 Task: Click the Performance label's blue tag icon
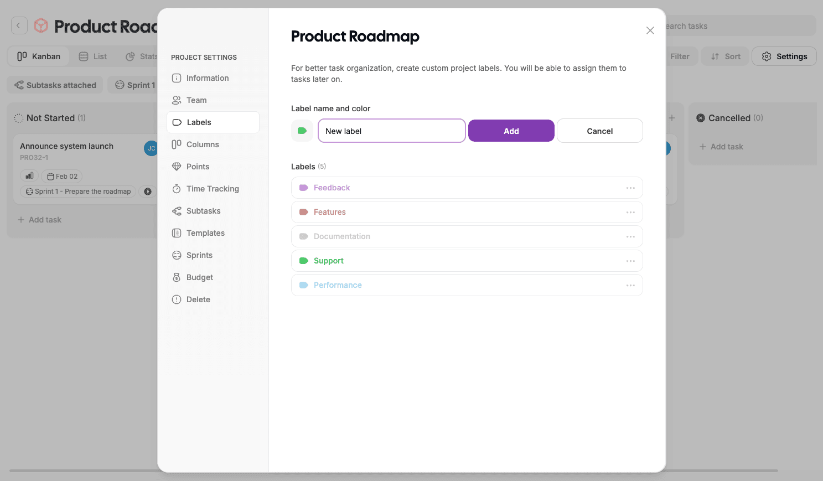click(304, 285)
